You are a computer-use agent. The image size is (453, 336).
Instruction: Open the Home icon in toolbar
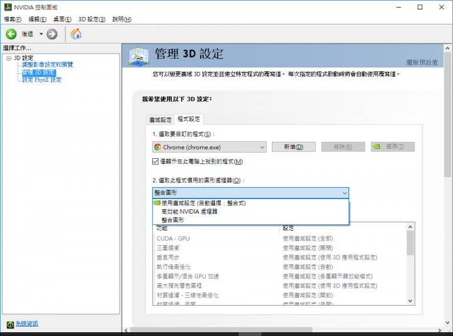point(76,34)
